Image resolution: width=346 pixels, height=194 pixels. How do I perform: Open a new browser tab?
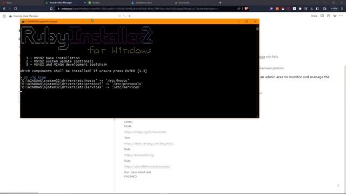tap(220, 3)
